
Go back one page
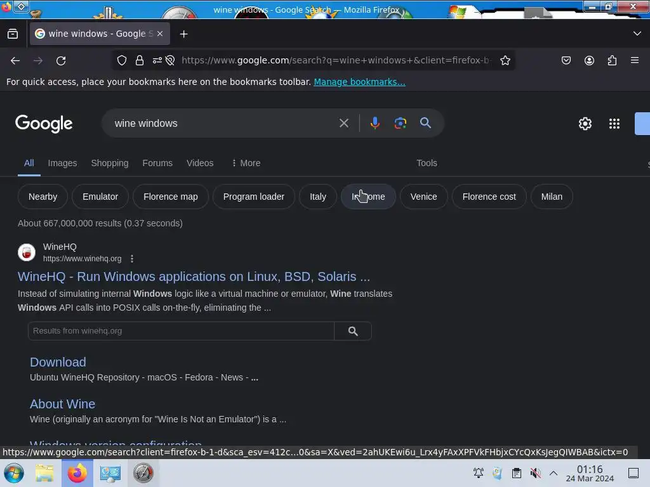pos(15,61)
